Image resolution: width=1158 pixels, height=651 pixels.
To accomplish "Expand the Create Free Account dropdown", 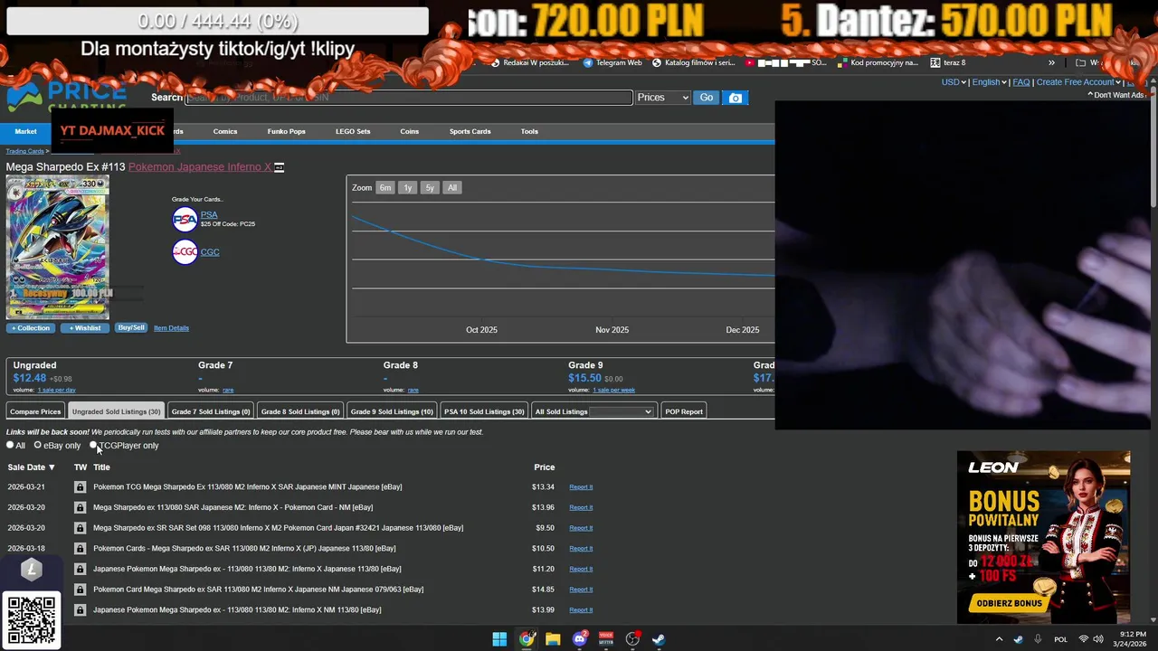I will coord(1079,82).
